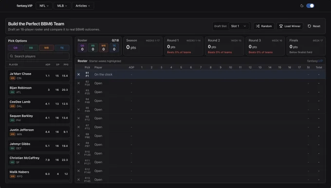Screen dimensions: 331x188
Task: Click the trophy icon on Load Winner
Action: tap(281, 26)
